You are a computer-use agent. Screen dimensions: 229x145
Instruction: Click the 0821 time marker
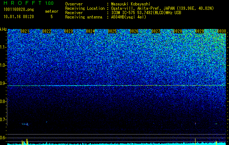pyautogui.click(x=25, y=31)
